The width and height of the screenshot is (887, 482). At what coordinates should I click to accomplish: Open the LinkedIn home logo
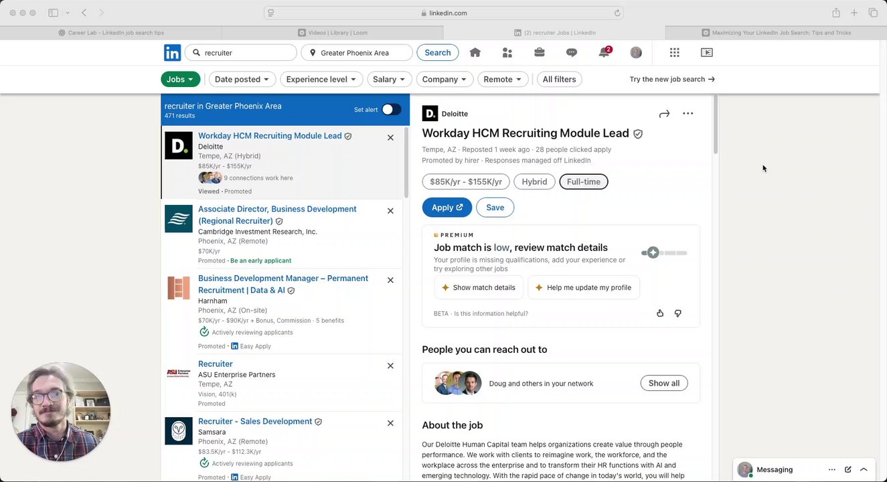pos(172,53)
